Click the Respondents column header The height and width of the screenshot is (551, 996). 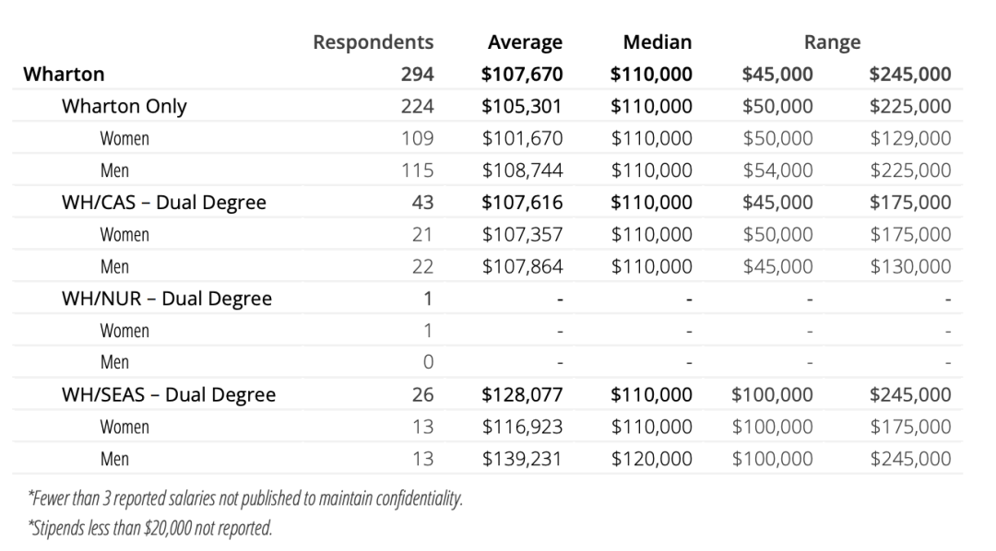point(373,42)
